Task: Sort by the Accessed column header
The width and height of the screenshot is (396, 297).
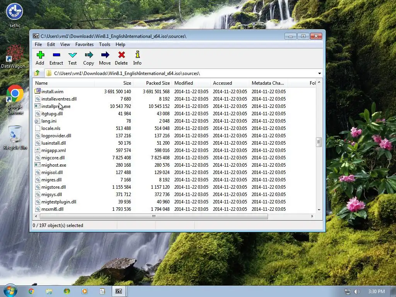Action: point(230,83)
